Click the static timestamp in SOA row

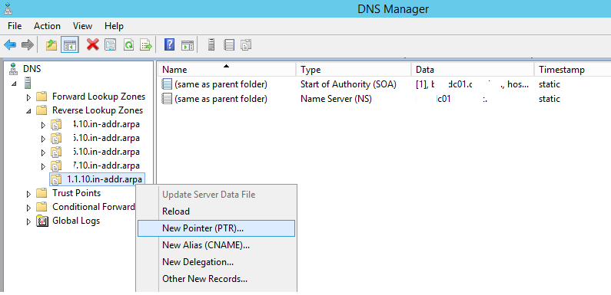click(x=549, y=84)
